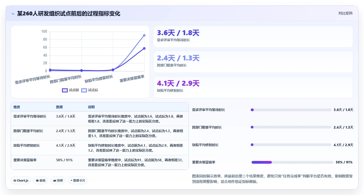Click table cell 缺陷平均修复时长
Screen dimensions: 364x195
(27, 146)
